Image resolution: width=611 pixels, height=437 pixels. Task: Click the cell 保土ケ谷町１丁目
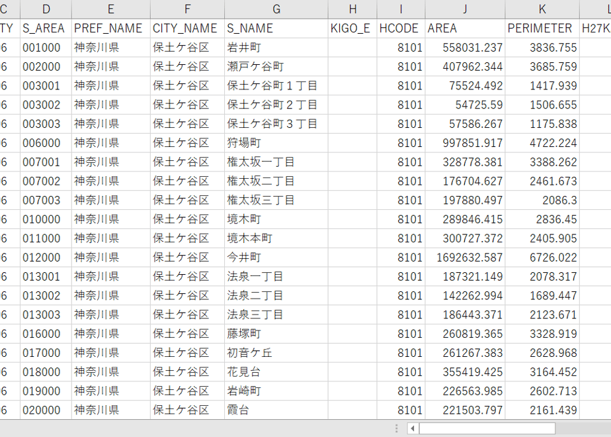click(x=276, y=86)
